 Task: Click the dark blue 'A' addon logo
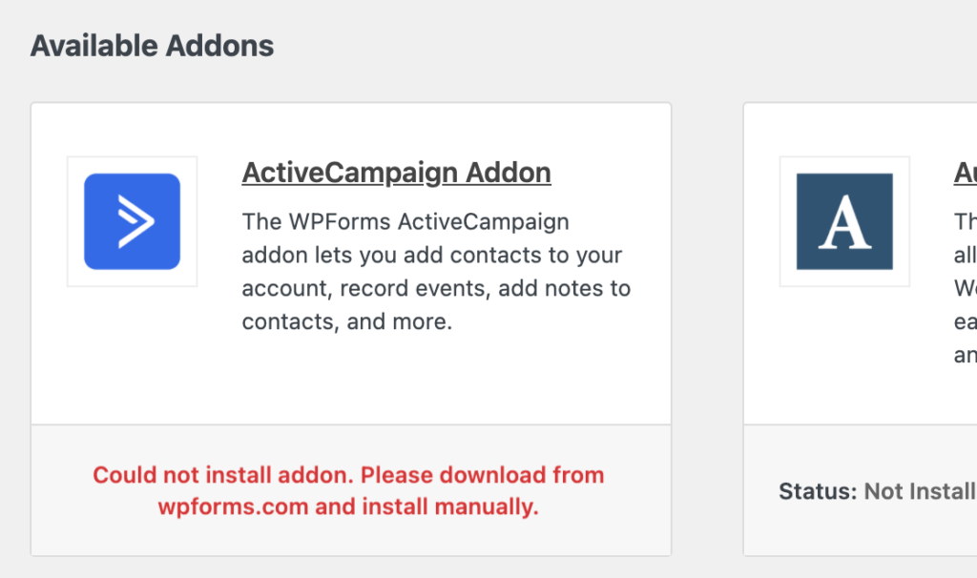844,221
